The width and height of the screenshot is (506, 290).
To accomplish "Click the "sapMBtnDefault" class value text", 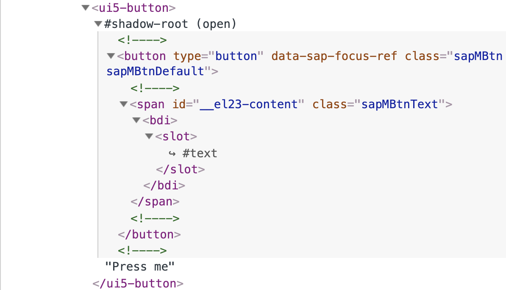I will (x=156, y=71).
